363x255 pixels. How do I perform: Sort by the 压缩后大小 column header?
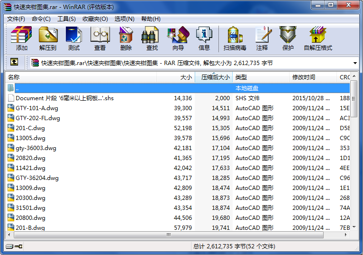point(214,77)
